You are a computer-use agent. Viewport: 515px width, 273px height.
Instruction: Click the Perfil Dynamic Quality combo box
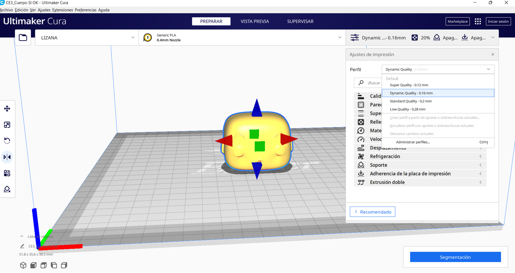(438, 69)
